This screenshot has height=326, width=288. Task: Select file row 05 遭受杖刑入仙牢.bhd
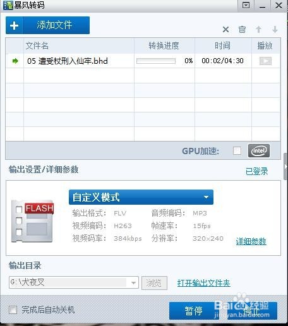pyautogui.click(x=143, y=61)
